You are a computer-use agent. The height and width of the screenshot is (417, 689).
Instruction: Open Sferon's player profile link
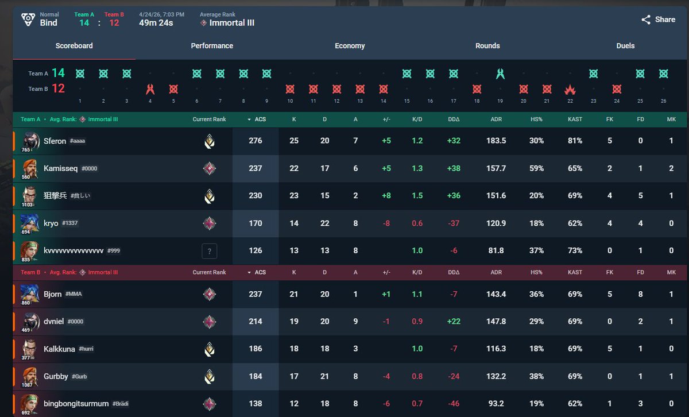55,141
